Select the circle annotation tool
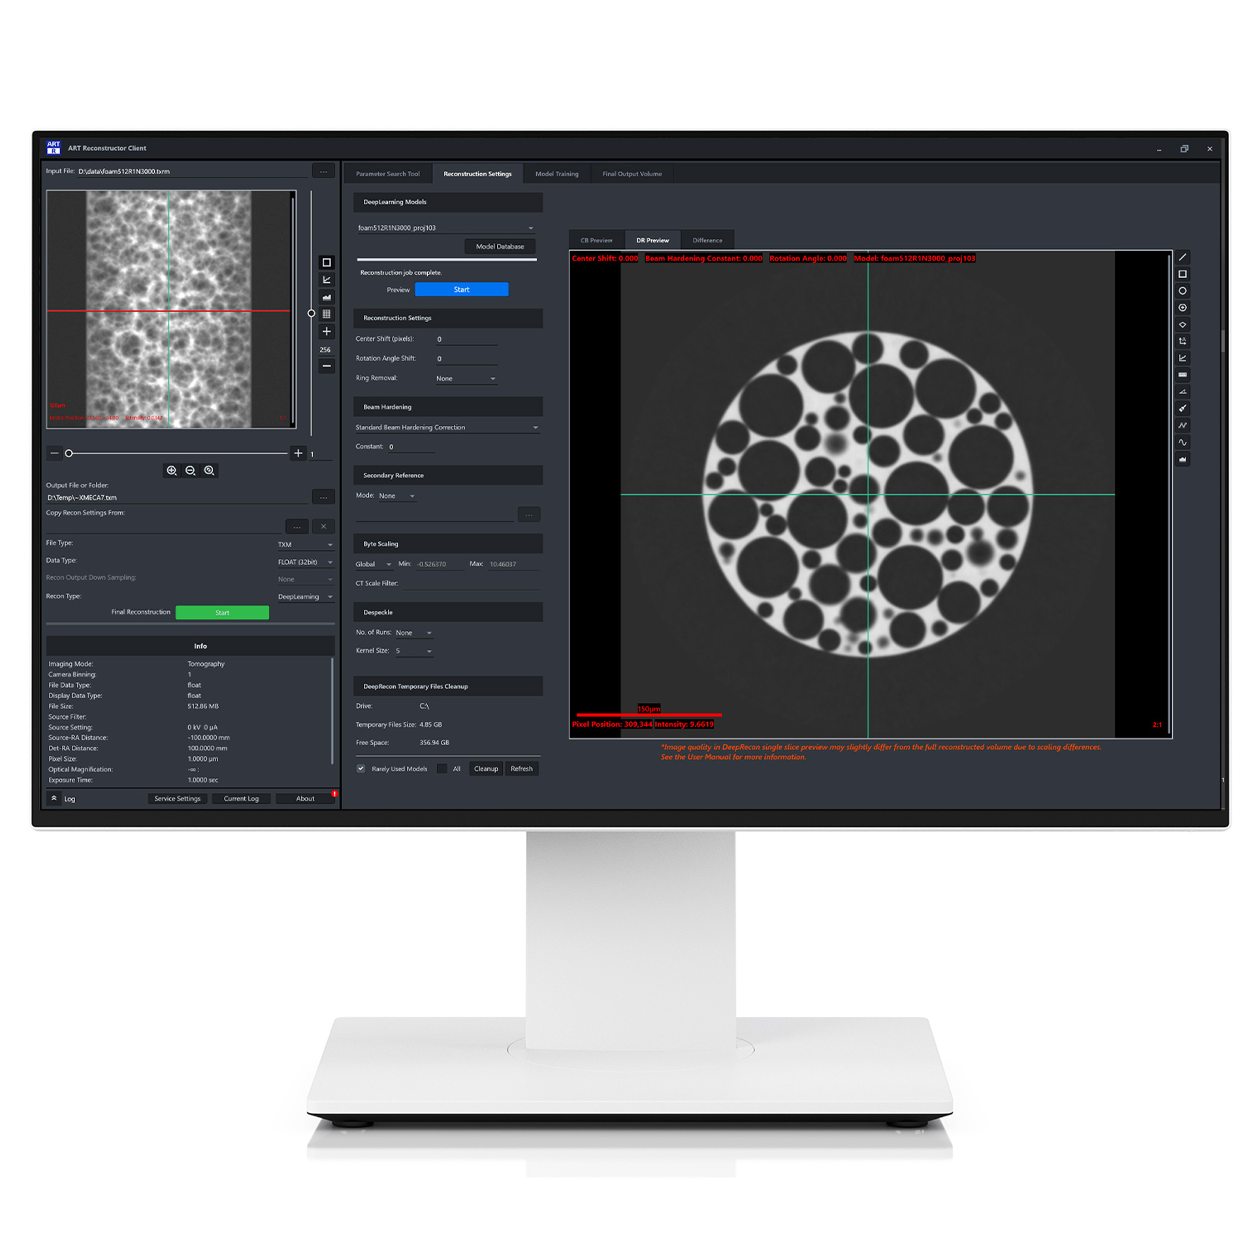Viewport: 1254px width, 1254px height. point(1182,291)
